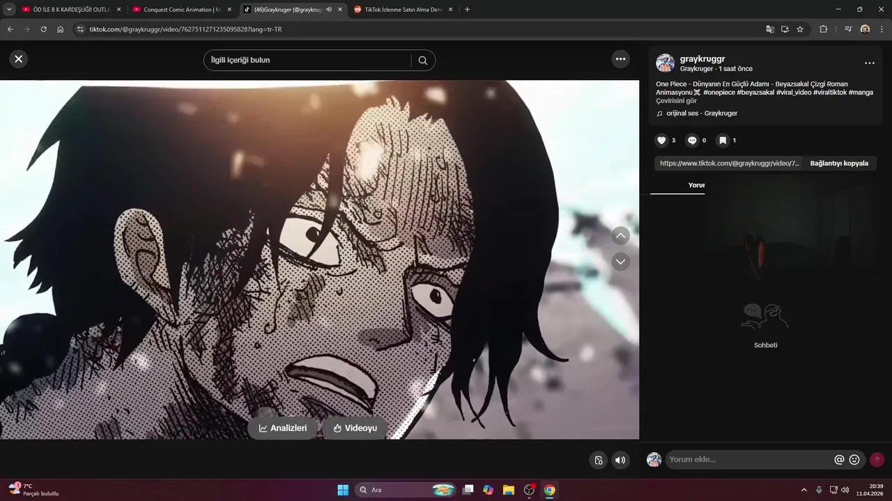Image resolution: width=892 pixels, height=501 pixels.
Task: Click Chrome icon in taskbar
Action: coord(549,490)
